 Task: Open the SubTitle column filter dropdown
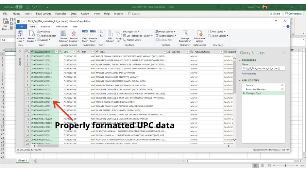[x=188, y=52]
